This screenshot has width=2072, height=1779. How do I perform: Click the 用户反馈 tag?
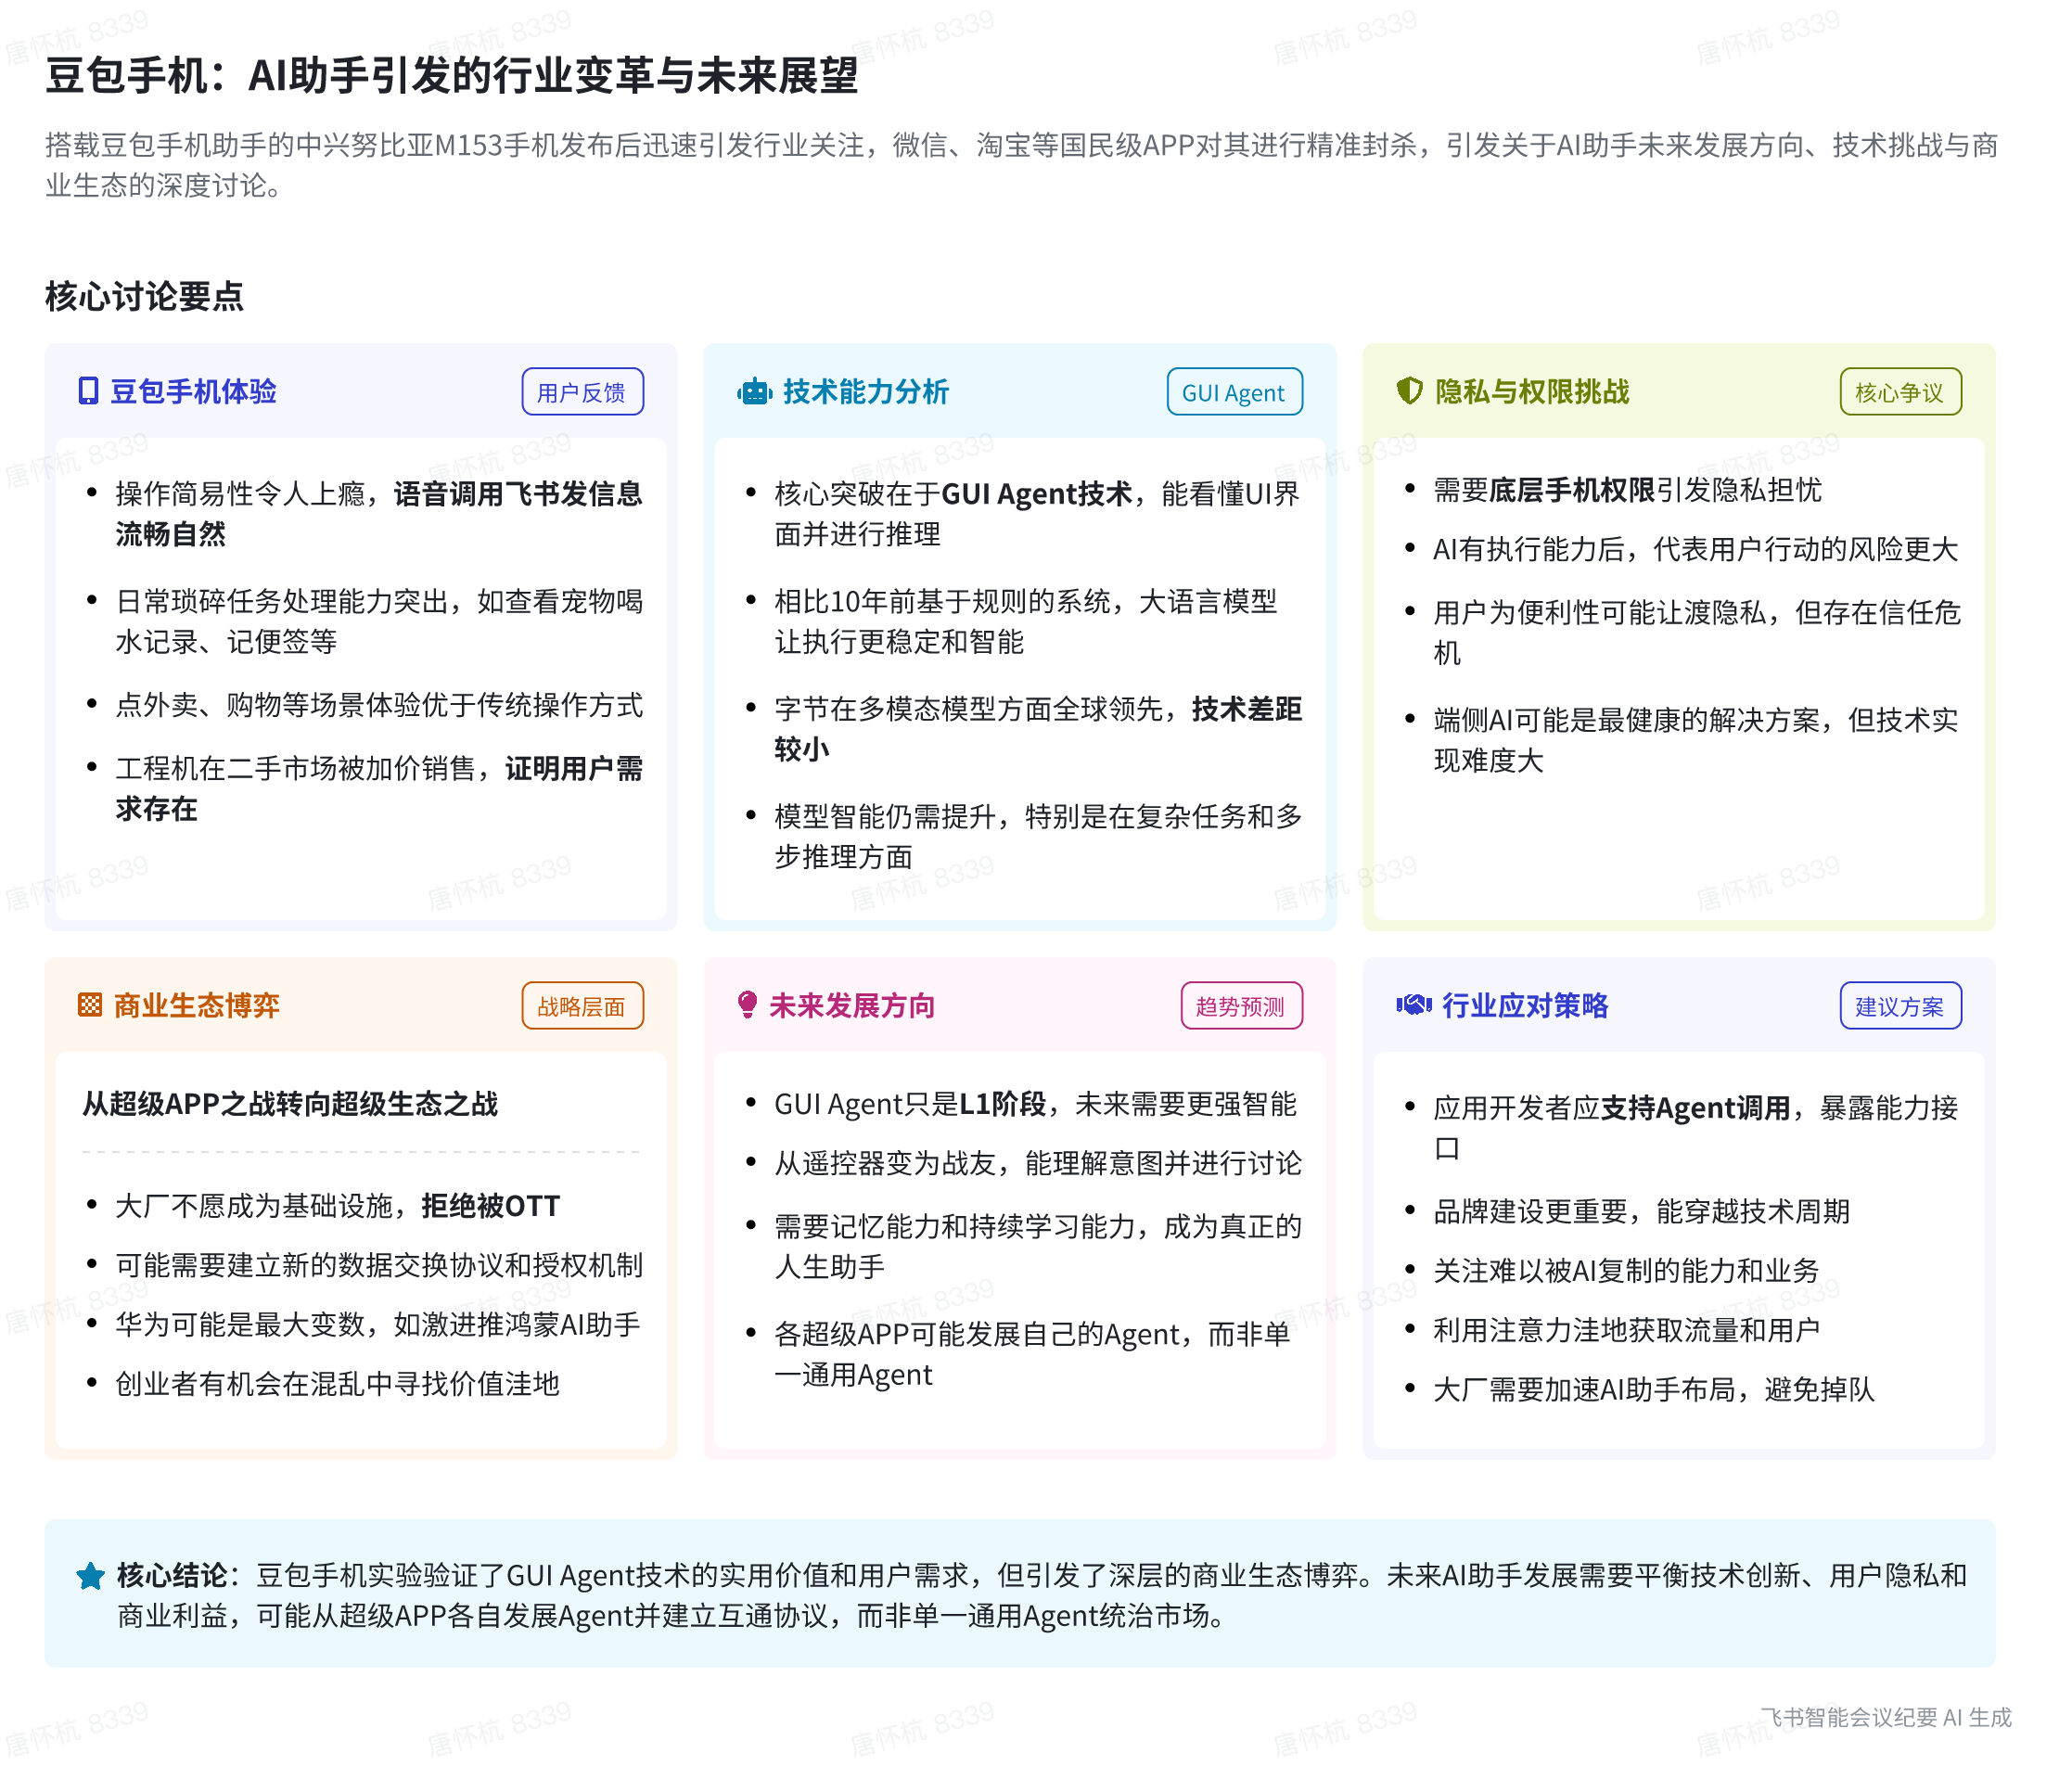(x=582, y=392)
